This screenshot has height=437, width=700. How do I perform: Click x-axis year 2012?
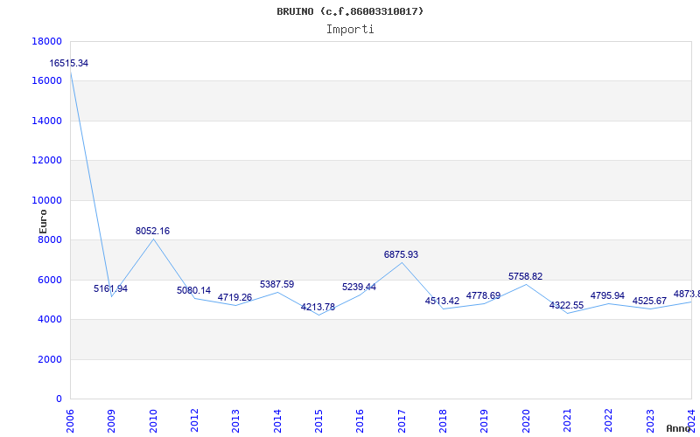pos(194,421)
